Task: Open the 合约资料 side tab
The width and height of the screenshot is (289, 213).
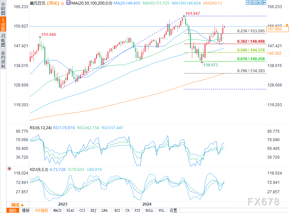Action: coord(3,60)
